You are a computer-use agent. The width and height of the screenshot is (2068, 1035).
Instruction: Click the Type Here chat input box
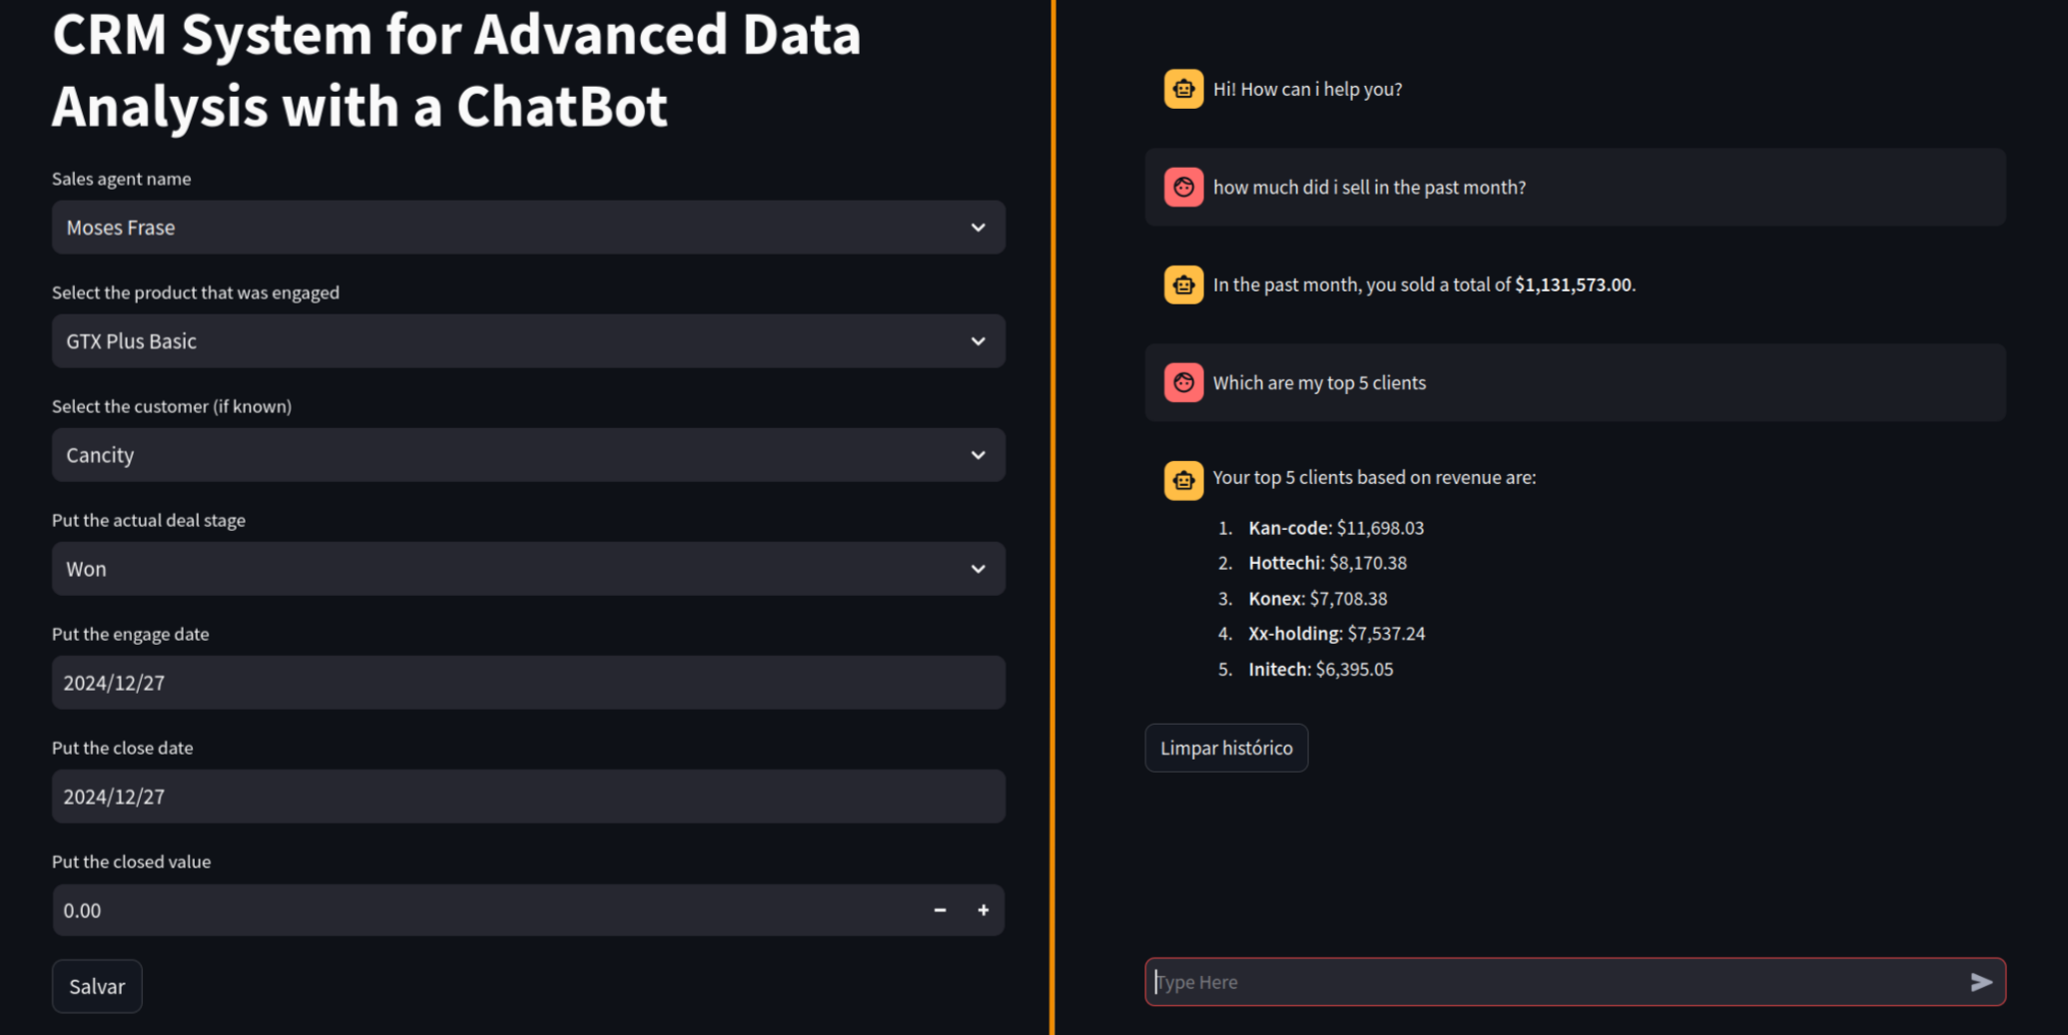(x=1556, y=982)
